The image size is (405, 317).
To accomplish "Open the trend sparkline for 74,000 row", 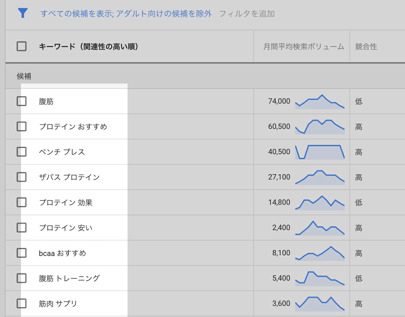I will (320, 101).
